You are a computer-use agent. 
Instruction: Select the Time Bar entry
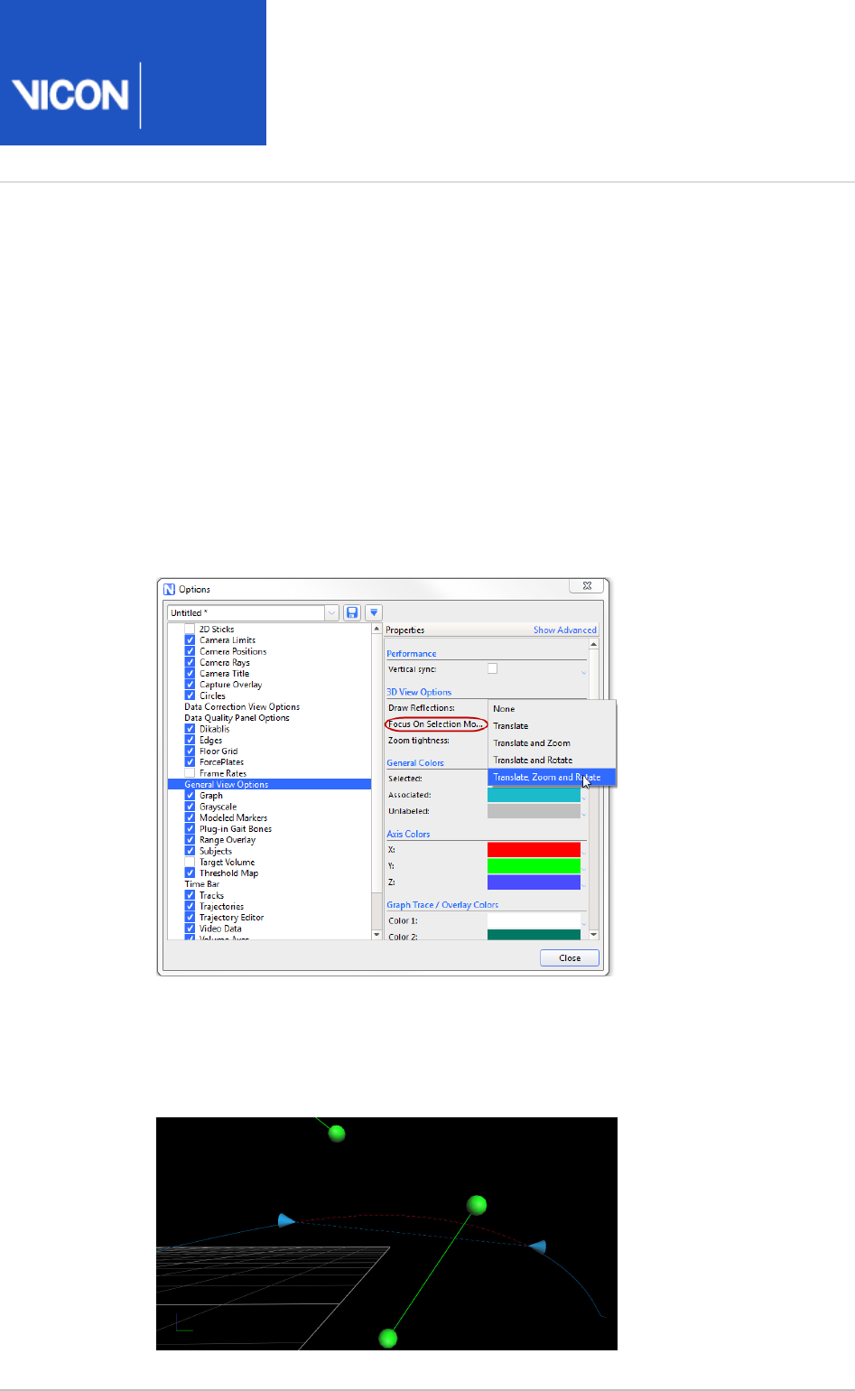202,884
